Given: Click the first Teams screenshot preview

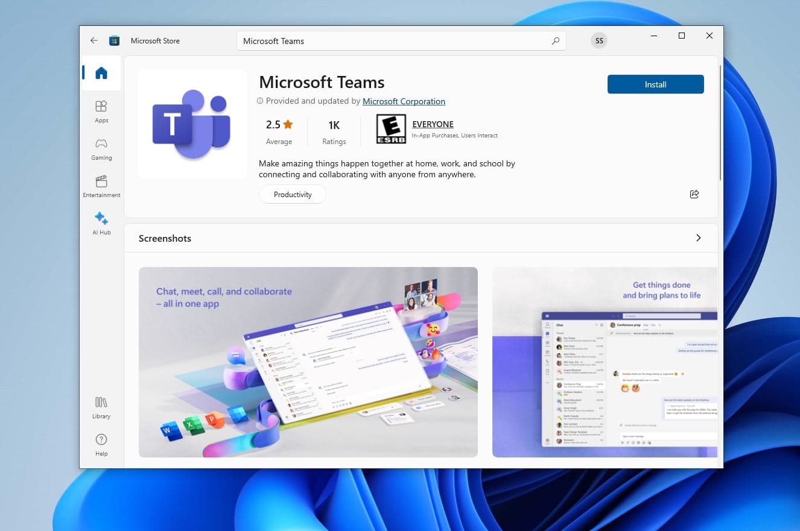Looking at the screenshot, I should tap(308, 362).
